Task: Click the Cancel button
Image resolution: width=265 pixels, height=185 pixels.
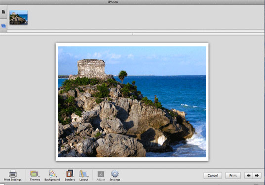Action: pyautogui.click(x=213, y=176)
